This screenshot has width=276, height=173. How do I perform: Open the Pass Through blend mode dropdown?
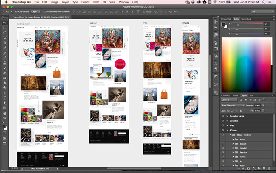(233, 105)
